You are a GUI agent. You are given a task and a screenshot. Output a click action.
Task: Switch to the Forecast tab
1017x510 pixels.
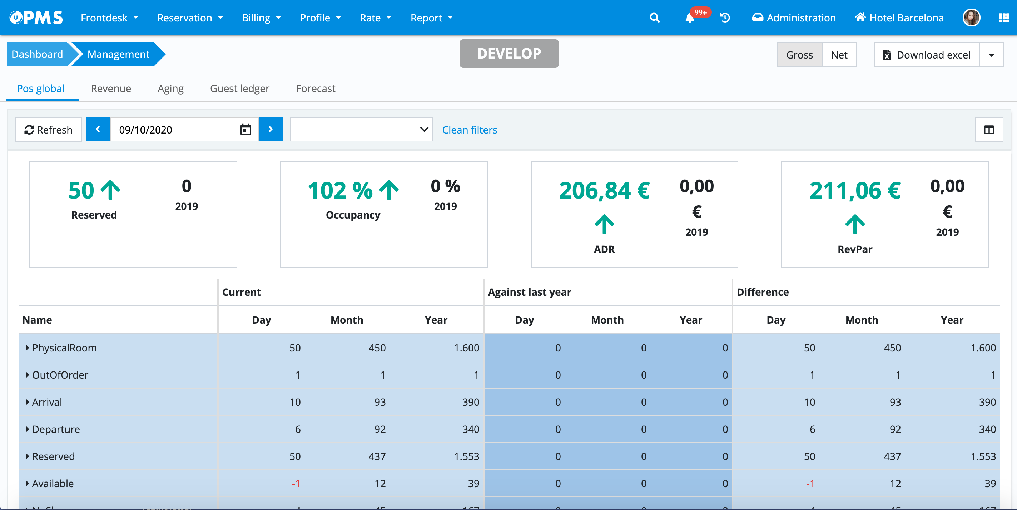click(315, 88)
